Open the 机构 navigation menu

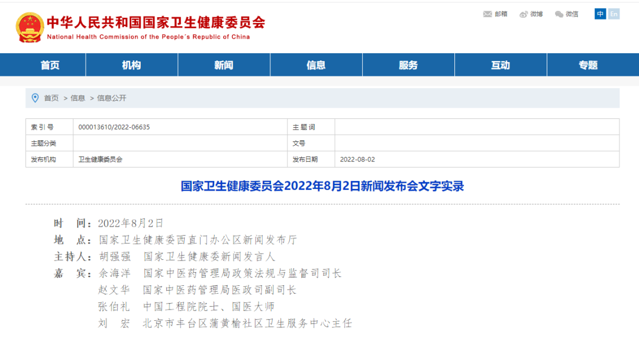[x=131, y=65]
